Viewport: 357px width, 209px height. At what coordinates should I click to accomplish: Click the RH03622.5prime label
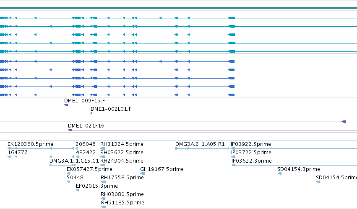[122, 153]
